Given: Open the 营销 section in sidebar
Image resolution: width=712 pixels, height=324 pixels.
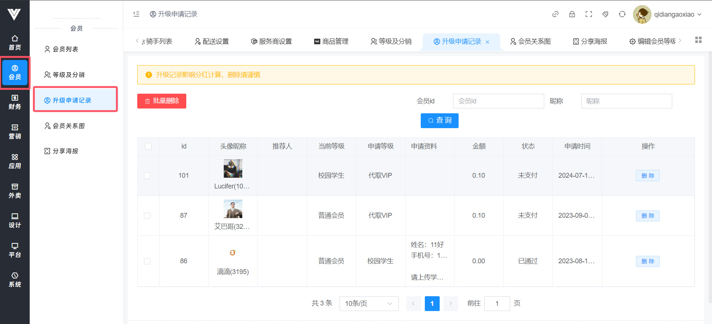Looking at the screenshot, I should point(15,131).
